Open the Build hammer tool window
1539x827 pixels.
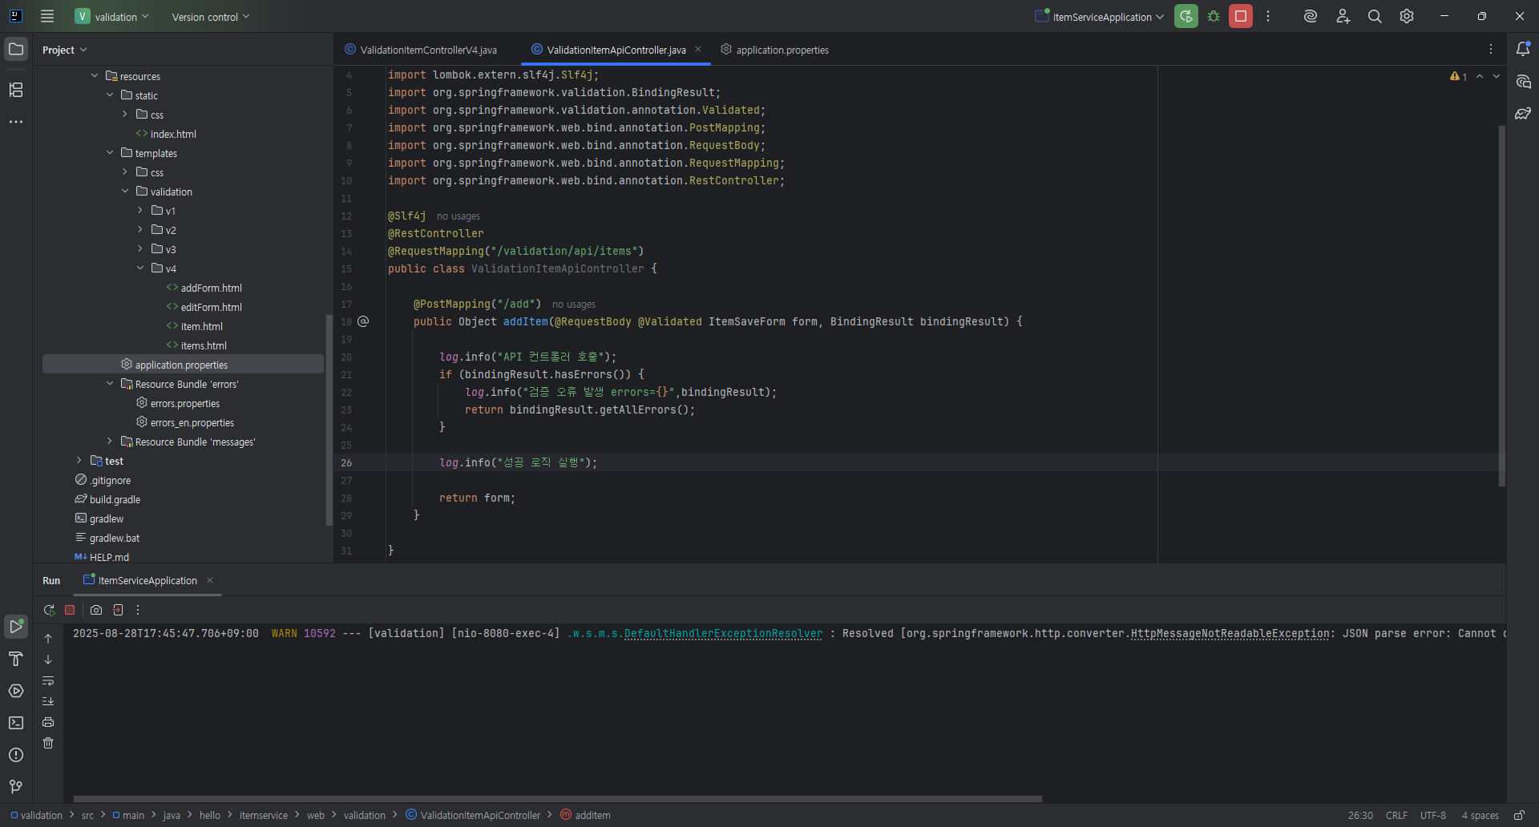(16, 659)
